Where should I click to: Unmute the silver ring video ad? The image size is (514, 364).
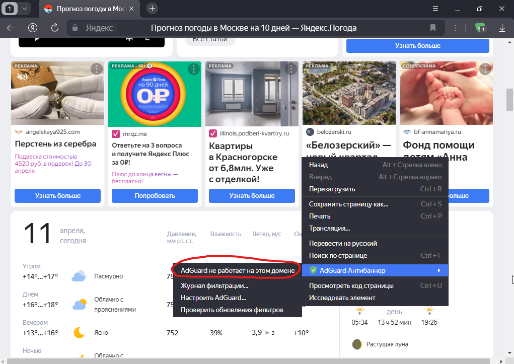tap(22, 77)
